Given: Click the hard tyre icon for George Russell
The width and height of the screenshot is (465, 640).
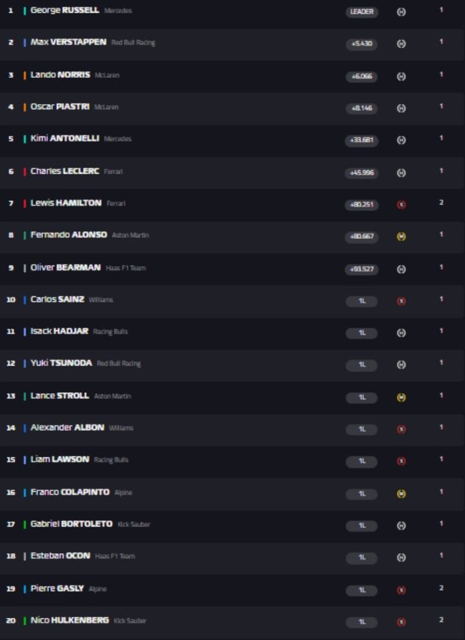Looking at the screenshot, I should (x=401, y=12).
